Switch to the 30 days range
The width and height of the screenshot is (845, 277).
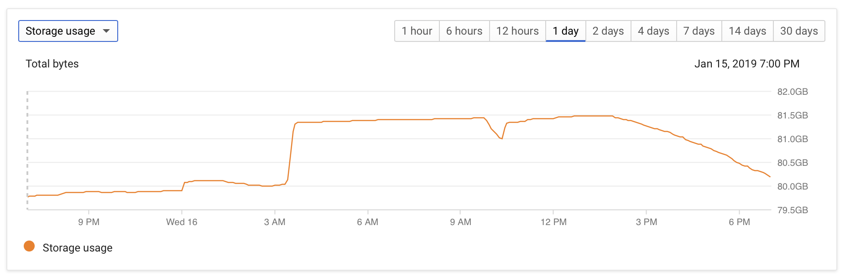tap(799, 31)
